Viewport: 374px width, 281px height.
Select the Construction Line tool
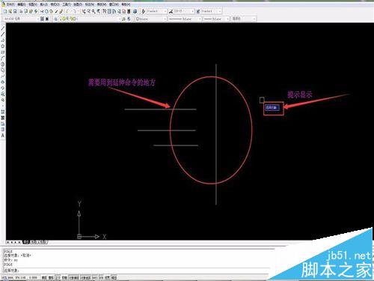(3, 34)
